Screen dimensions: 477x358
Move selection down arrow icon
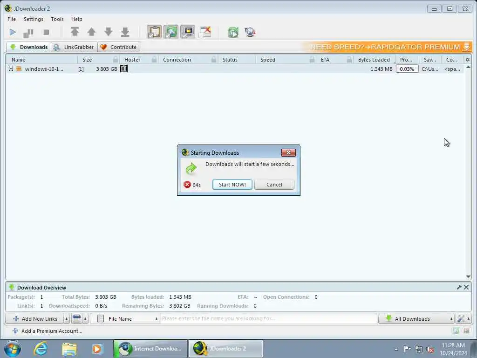108,32
